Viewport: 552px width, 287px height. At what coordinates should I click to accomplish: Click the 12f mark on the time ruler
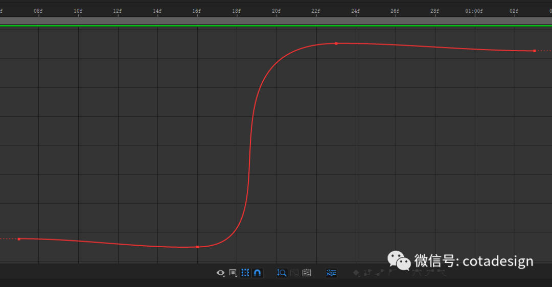pyautogui.click(x=118, y=11)
